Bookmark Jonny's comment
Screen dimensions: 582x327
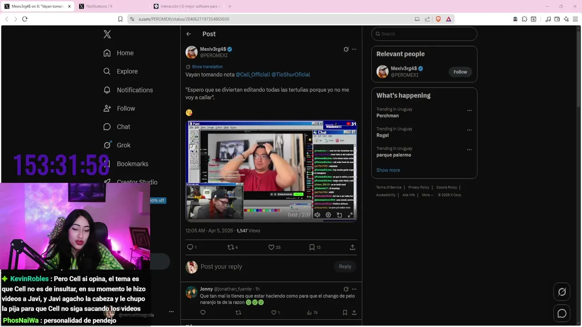click(345, 312)
